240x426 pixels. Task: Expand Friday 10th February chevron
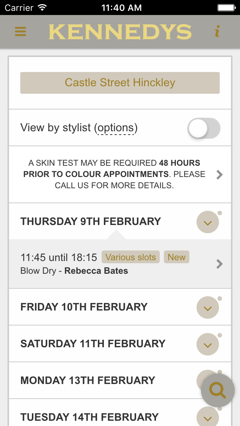pos(208,307)
